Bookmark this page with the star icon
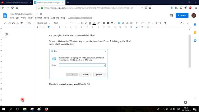Screen dimensions: 199x112 (x=150, y=8)
